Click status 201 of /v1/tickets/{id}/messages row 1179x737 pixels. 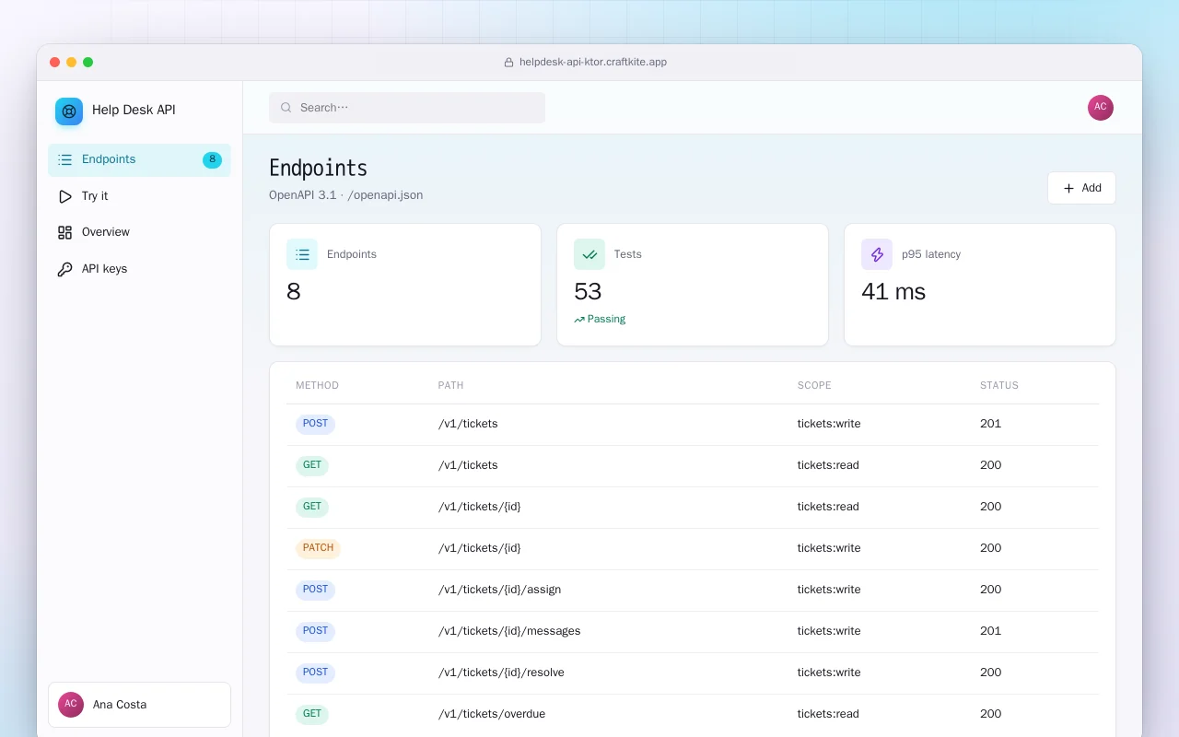pyautogui.click(x=990, y=631)
